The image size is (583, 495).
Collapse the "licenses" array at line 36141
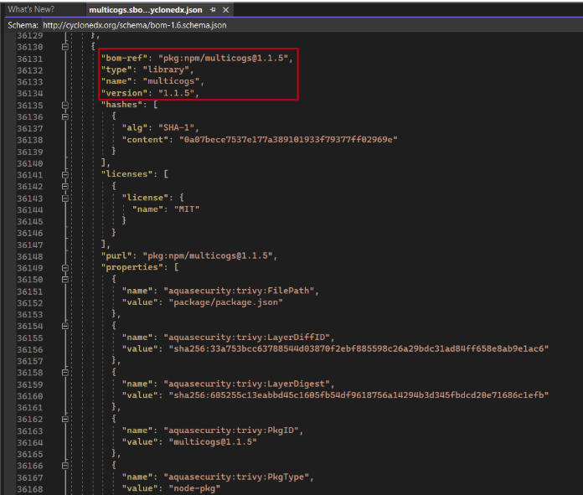(x=64, y=174)
